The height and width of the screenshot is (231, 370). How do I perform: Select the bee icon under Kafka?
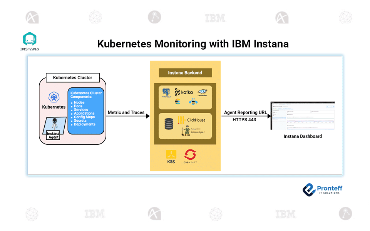tap(193, 102)
